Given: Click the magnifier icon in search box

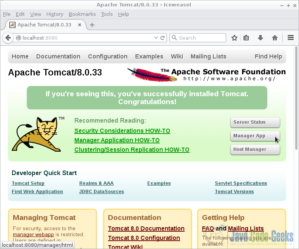Looking at the screenshot, I should (174, 38).
